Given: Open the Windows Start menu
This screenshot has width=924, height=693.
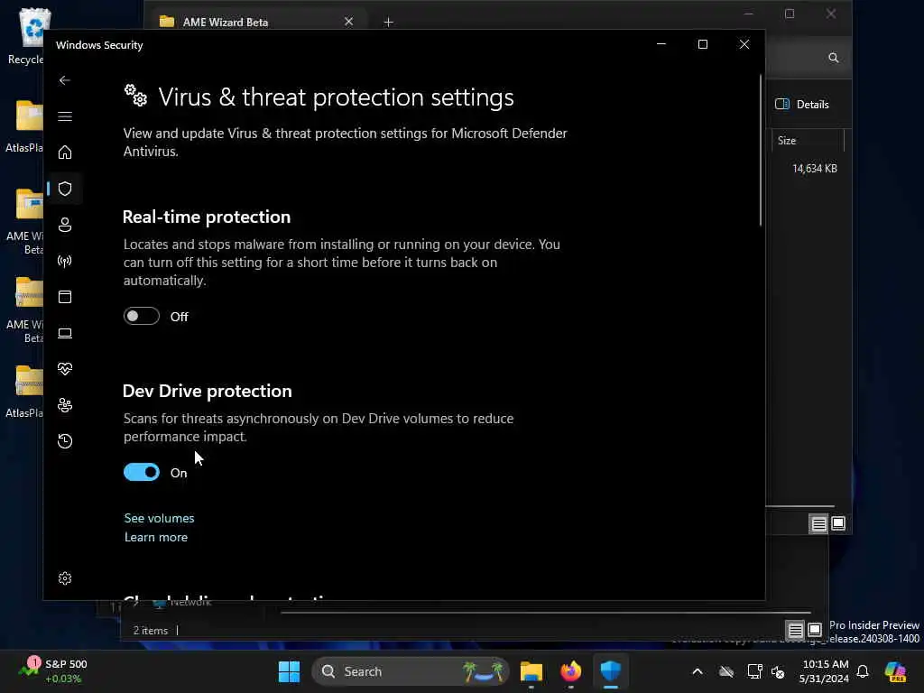Looking at the screenshot, I should click(289, 671).
